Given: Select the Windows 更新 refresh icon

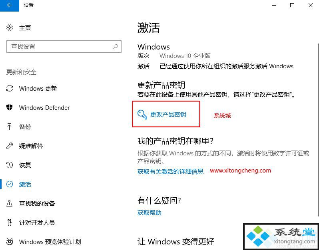Looking at the screenshot, I should (9, 88).
